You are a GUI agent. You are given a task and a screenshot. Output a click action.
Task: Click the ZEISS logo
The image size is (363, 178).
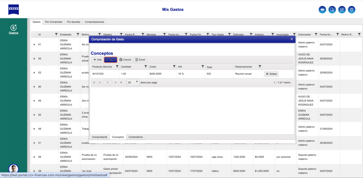coord(14,10)
